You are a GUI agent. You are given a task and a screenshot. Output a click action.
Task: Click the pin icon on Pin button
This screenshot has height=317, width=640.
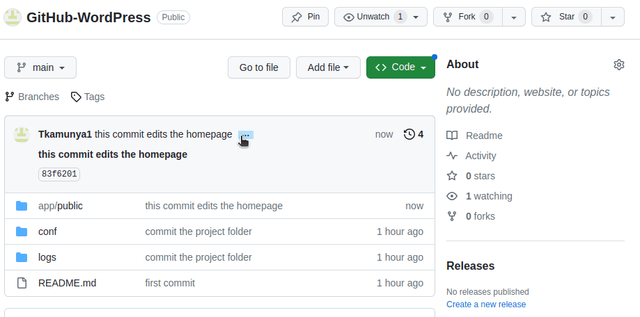click(297, 17)
